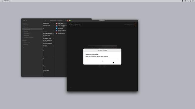Expand the Ultimatte row chevron

tap(53, 47)
